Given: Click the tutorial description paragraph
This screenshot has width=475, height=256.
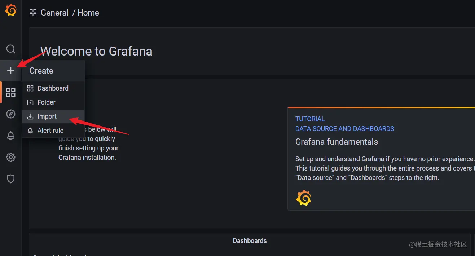Looking at the screenshot, I should [x=385, y=168].
